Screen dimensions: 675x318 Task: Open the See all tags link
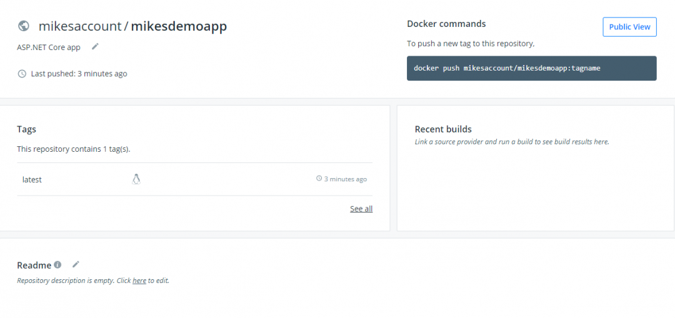361,209
